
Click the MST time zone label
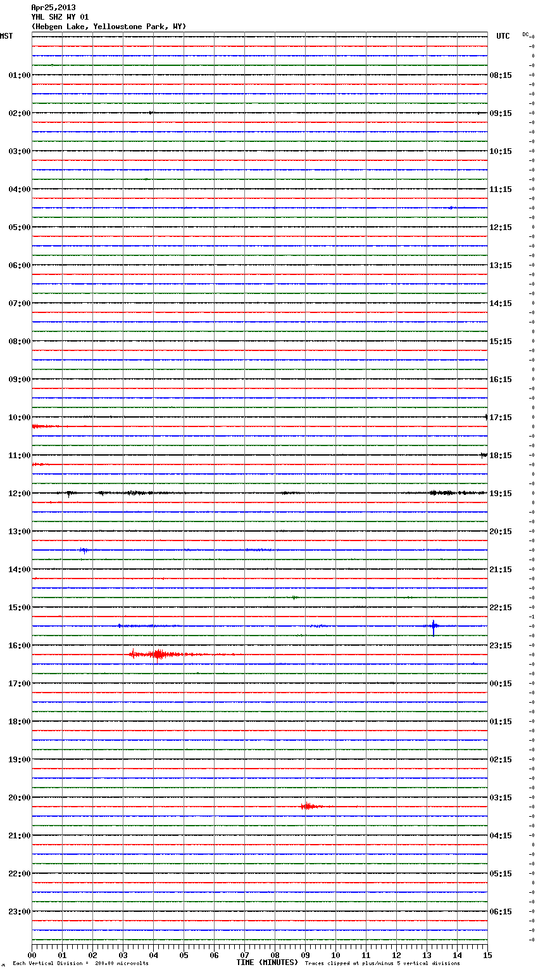[6, 36]
